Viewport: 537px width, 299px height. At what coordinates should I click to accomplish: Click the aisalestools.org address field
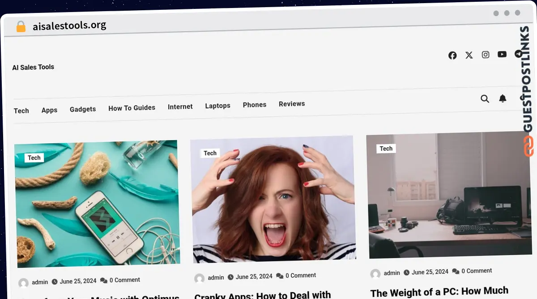69,25
